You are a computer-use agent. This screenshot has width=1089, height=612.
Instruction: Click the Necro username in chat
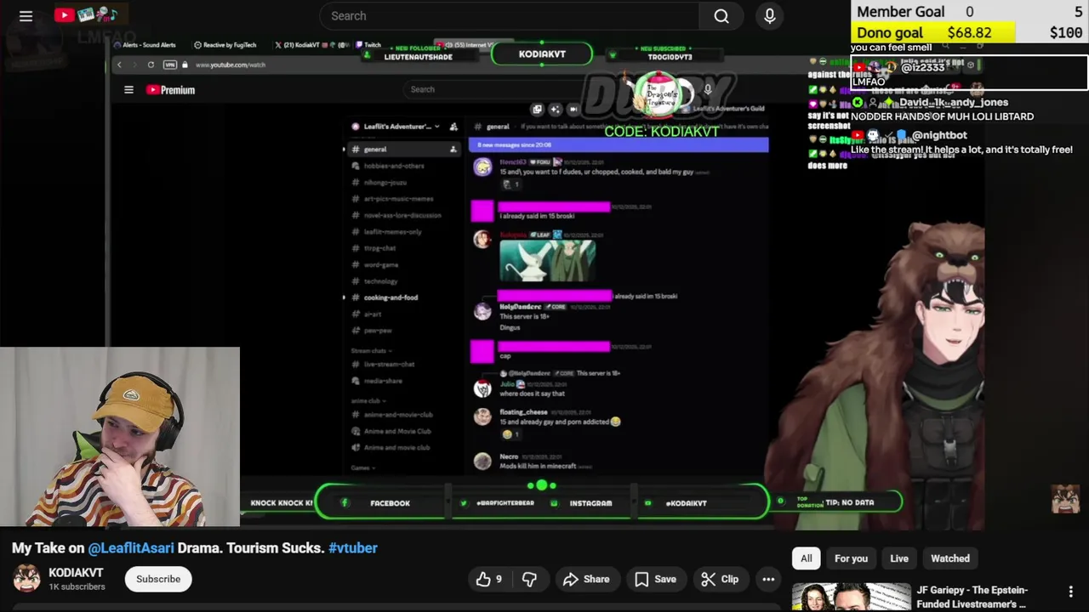pyautogui.click(x=509, y=456)
